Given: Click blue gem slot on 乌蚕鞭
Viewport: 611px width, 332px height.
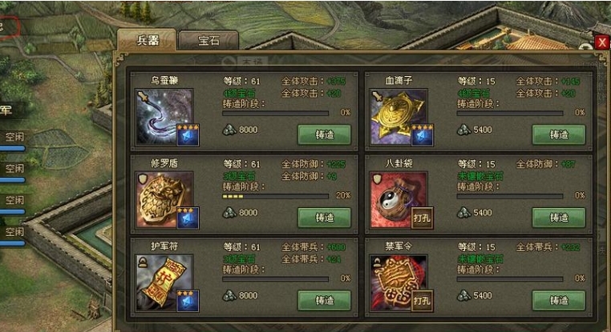Looking at the screenshot, I should click(x=188, y=135).
